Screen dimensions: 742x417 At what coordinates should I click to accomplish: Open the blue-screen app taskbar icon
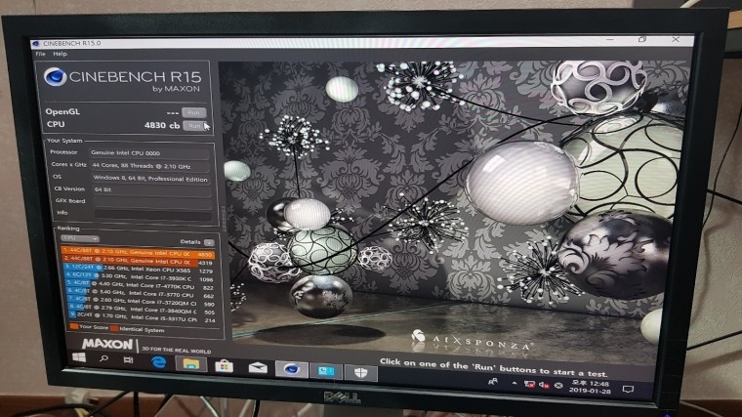pos(325,371)
